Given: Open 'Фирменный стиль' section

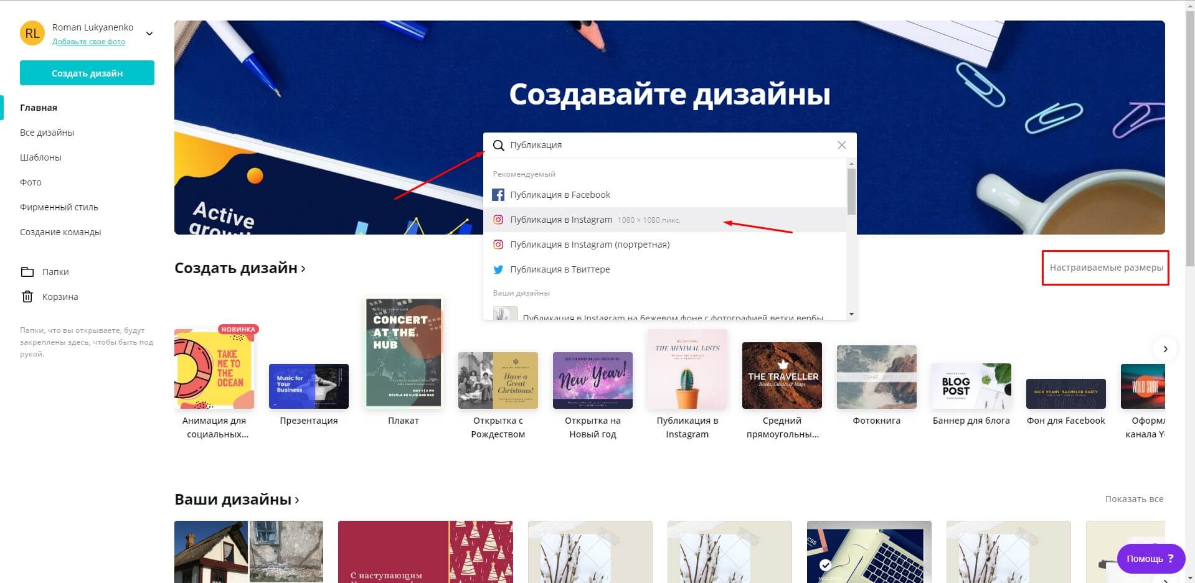Looking at the screenshot, I should 59,207.
